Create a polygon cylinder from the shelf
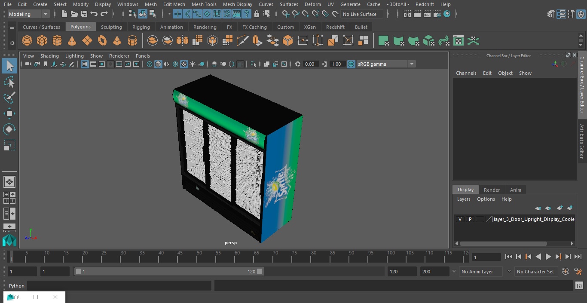The height and width of the screenshot is (303, 587). coord(57,41)
